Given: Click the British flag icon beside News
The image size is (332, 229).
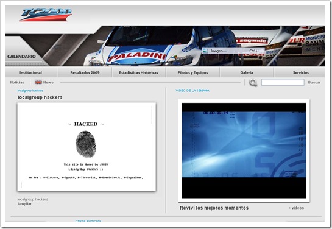Looking at the screenshot, I should point(38,82).
